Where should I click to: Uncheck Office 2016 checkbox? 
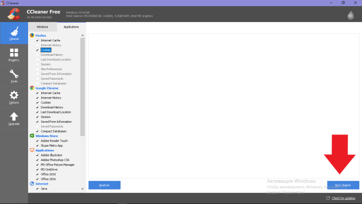tap(37, 179)
